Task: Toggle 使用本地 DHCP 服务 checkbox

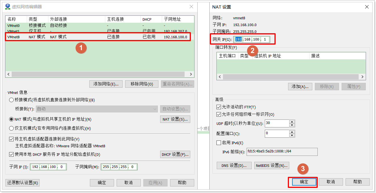Action: tap(11, 155)
